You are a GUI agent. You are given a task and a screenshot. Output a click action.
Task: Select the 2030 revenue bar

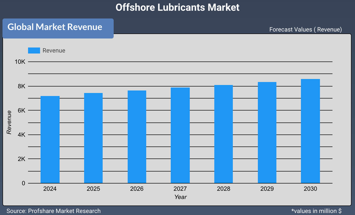[310, 131]
